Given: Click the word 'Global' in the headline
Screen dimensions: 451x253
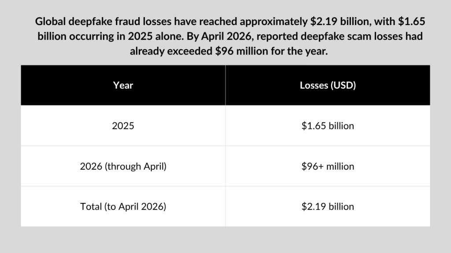Looking at the screenshot, I should point(50,22).
